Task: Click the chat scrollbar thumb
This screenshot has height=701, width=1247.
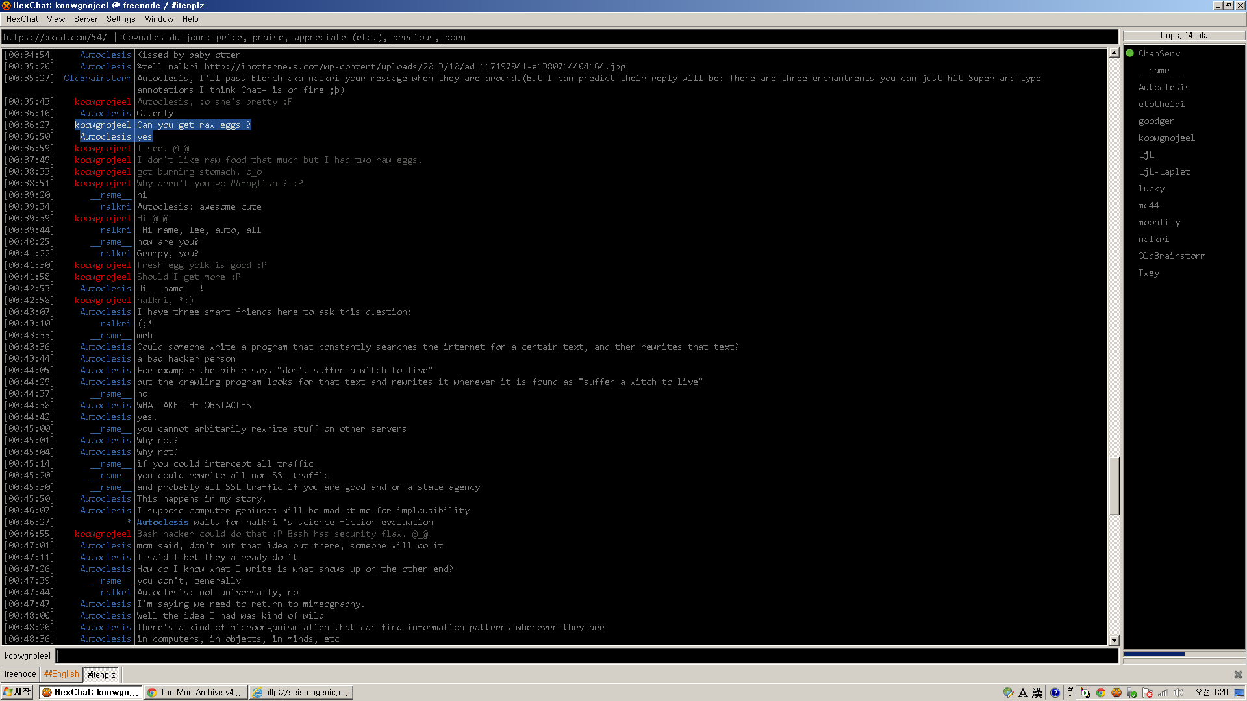Action: [1114, 486]
